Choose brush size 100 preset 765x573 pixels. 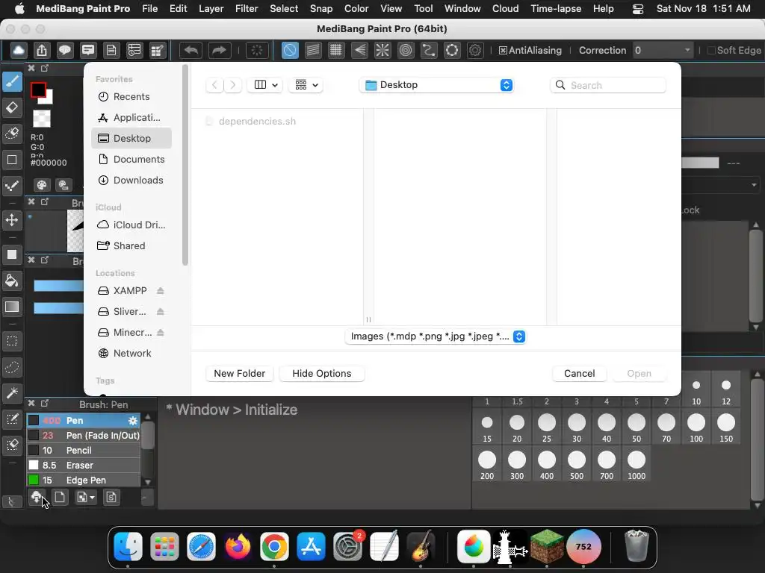[696, 428]
